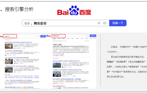Focus the main search field reading 精准查询
Screen dimensions: 147x93
pyautogui.click(x=66, y=23)
